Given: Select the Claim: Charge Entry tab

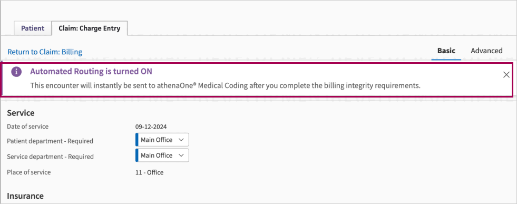Looking at the screenshot, I should [x=90, y=28].
